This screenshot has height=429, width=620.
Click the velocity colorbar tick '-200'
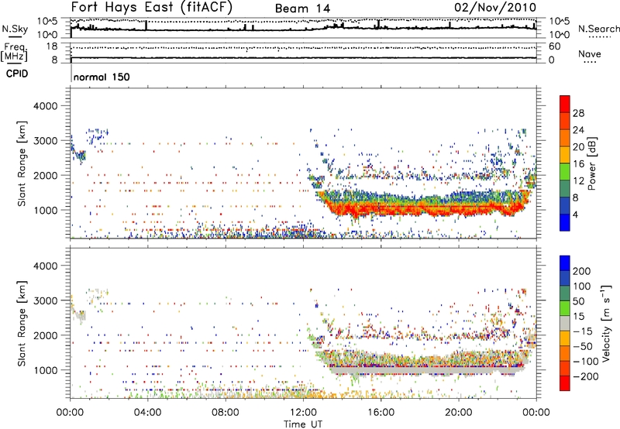point(585,376)
